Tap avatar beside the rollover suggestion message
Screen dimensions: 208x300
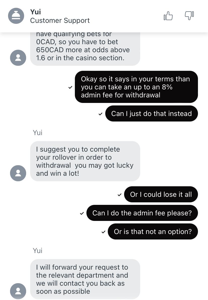coord(18,173)
